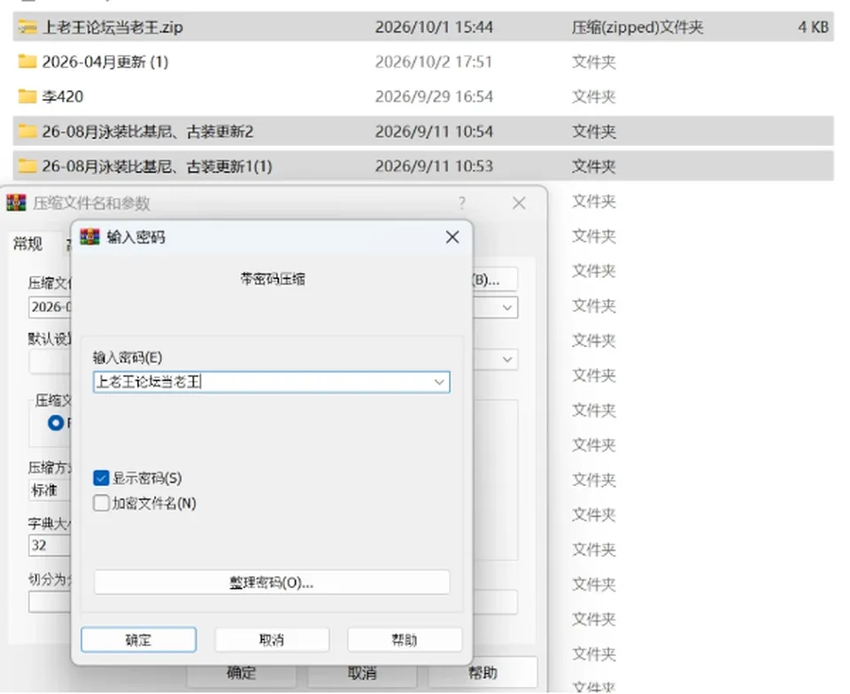Click the WinRAR icon in the 输入密码 title bar
This screenshot has height=694, width=850.
pos(89,236)
